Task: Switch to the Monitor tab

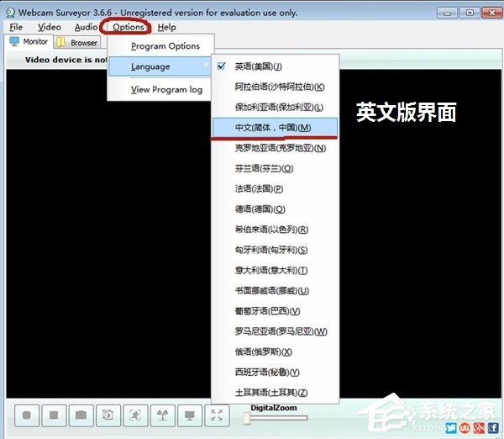Action: tap(29, 42)
